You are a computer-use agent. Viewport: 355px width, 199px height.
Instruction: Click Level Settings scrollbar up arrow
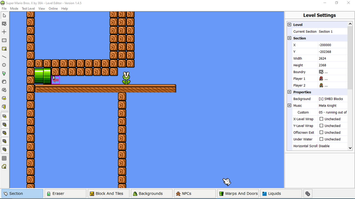pyautogui.click(x=350, y=23)
